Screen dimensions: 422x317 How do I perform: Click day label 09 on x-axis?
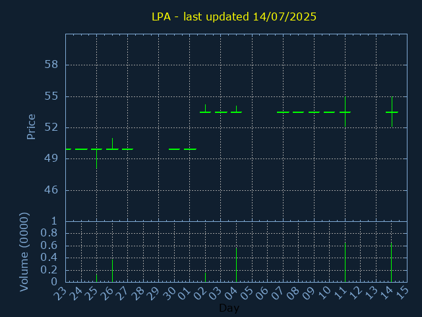tap(309, 293)
